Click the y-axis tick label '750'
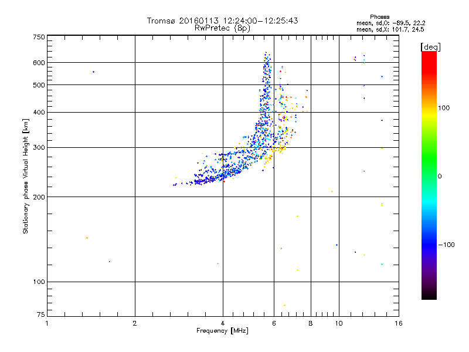This screenshot has width=469, height=352. [39, 37]
